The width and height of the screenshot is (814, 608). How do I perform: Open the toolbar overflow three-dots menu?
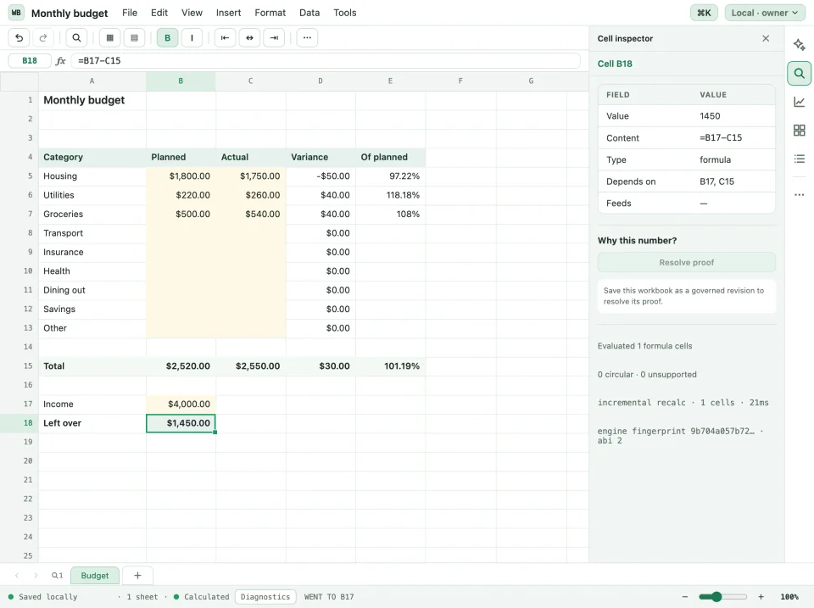307,38
